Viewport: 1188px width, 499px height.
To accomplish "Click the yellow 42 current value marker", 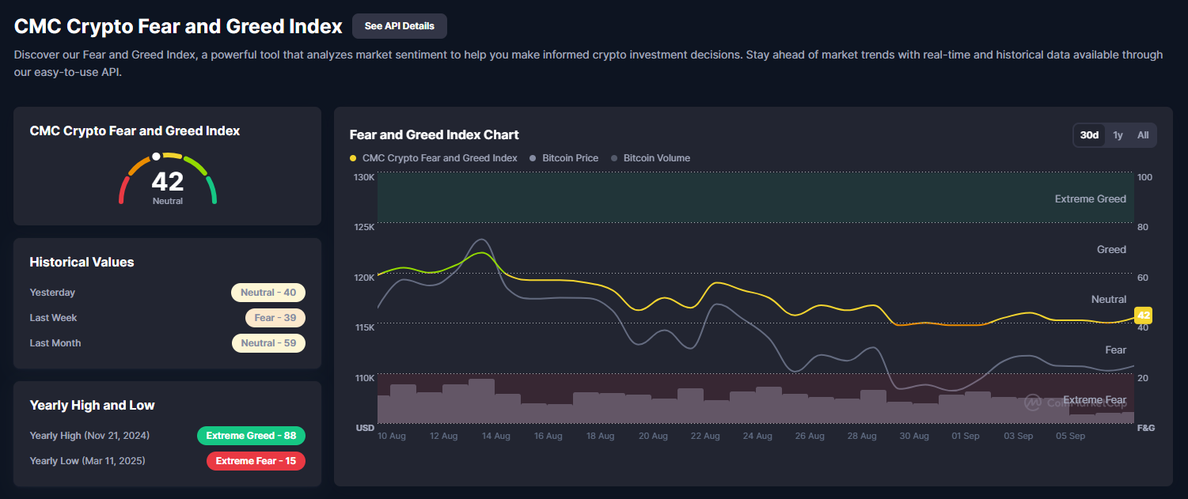I will [x=1143, y=316].
